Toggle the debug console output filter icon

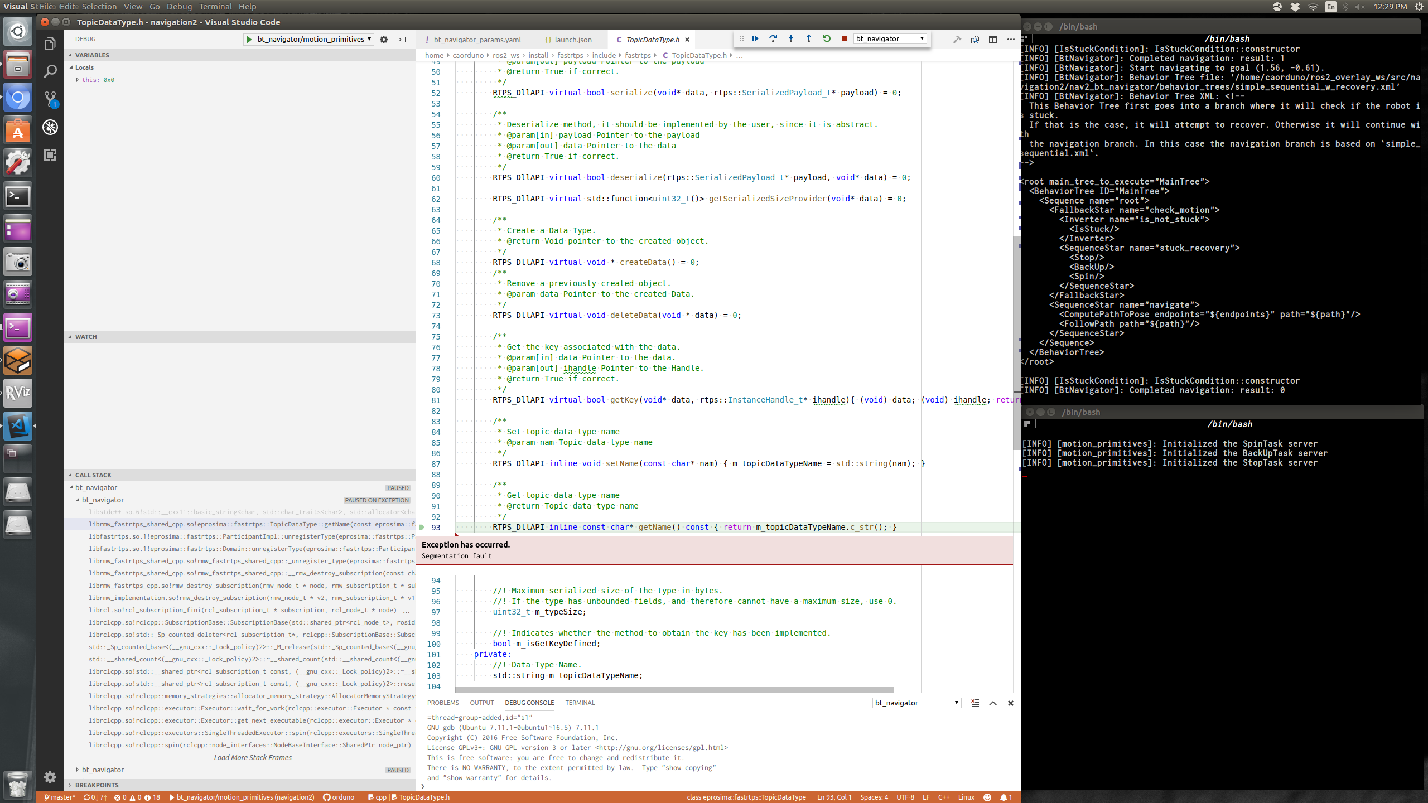pyautogui.click(x=974, y=703)
